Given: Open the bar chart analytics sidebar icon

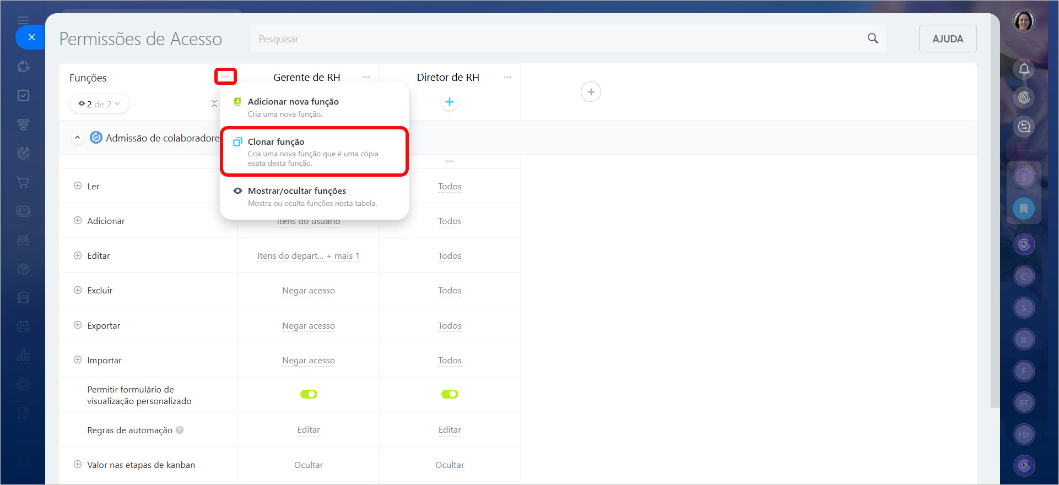Looking at the screenshot, I should click(x=23, y=355).
